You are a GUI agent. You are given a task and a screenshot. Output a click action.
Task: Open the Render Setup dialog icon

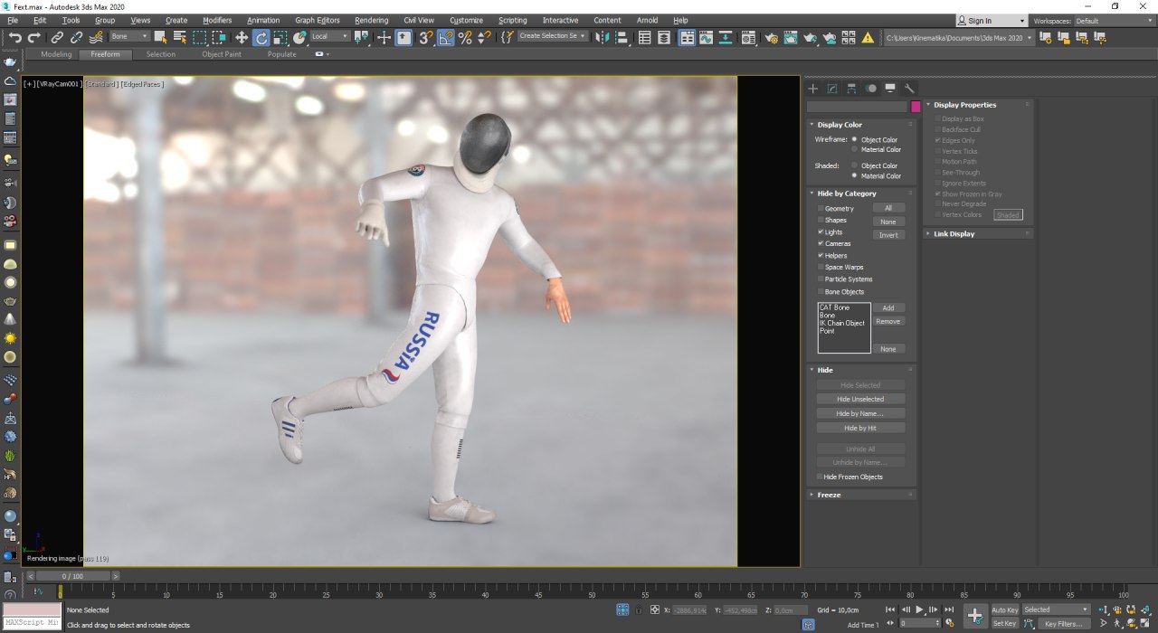click(771, 37)
